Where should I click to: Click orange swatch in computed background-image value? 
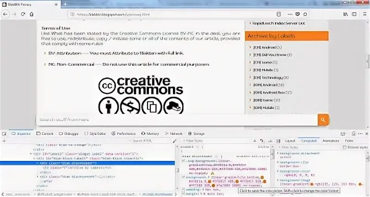tap(312, 184)
